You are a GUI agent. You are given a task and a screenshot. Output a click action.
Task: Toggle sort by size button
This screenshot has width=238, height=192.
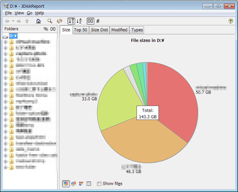71,21
